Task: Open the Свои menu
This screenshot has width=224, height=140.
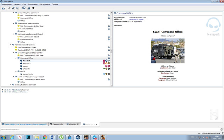Action: [24, 5]
